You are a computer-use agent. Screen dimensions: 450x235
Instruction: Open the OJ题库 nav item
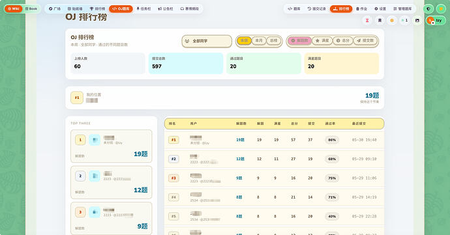[121, 9]
